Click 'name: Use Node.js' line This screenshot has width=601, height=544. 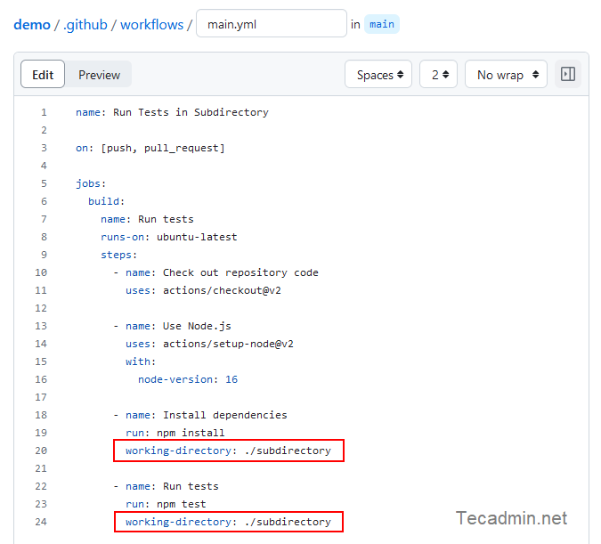click(173, 326)
